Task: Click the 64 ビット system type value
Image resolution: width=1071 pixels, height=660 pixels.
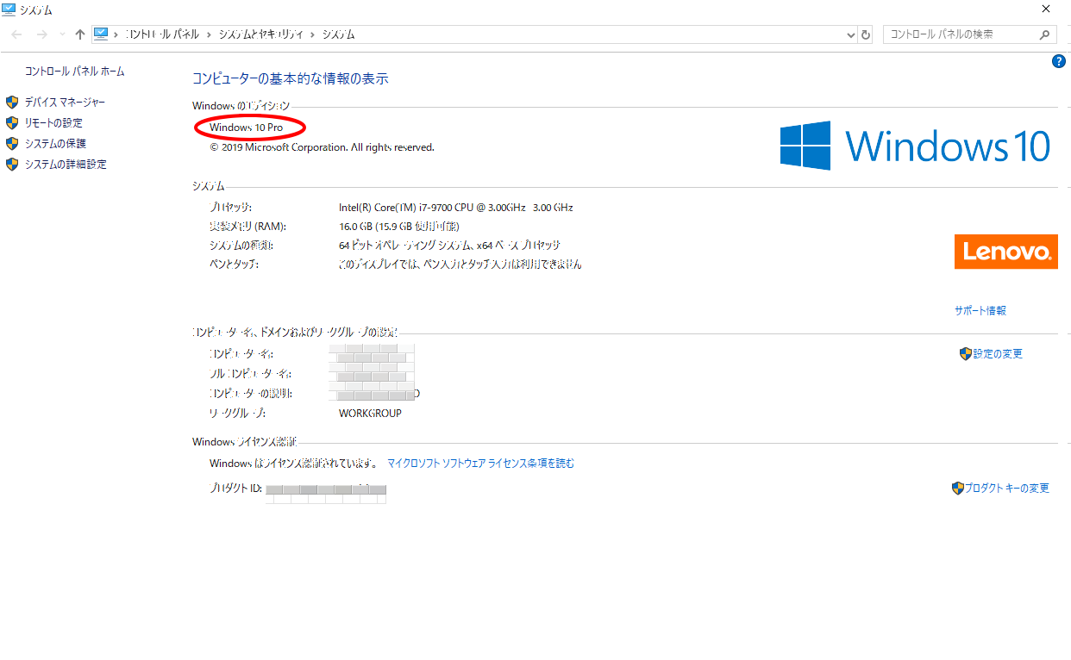Action: click(x=449, y=246)
